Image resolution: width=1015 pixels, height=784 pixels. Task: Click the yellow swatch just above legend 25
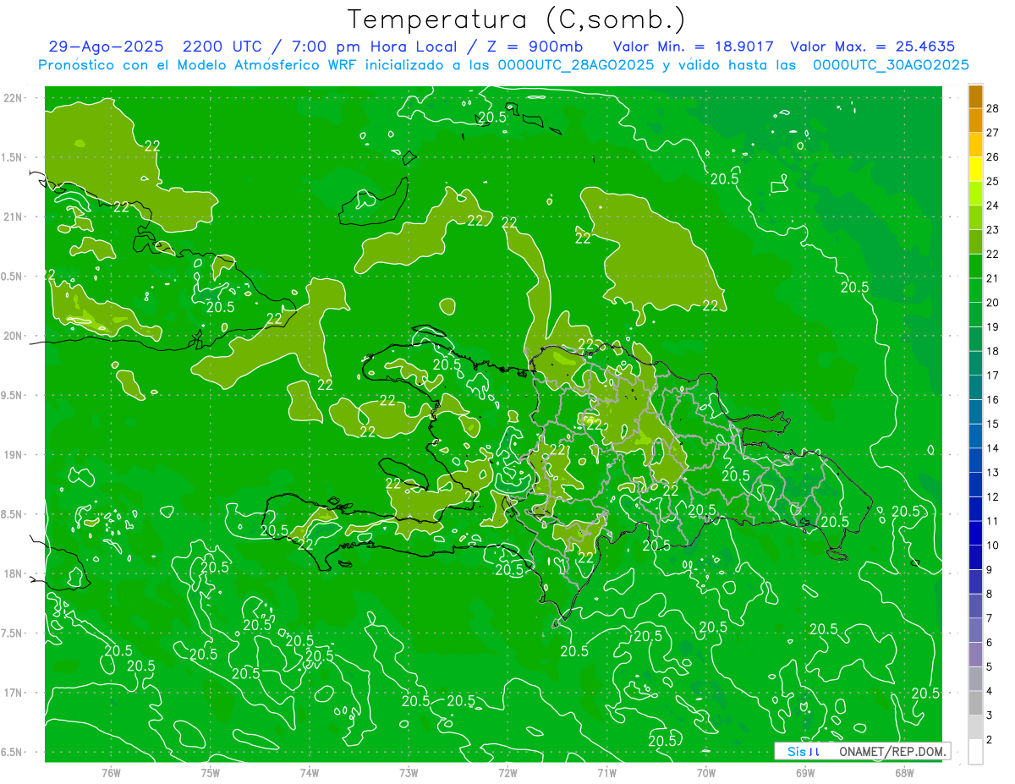(x=975, y=169)
